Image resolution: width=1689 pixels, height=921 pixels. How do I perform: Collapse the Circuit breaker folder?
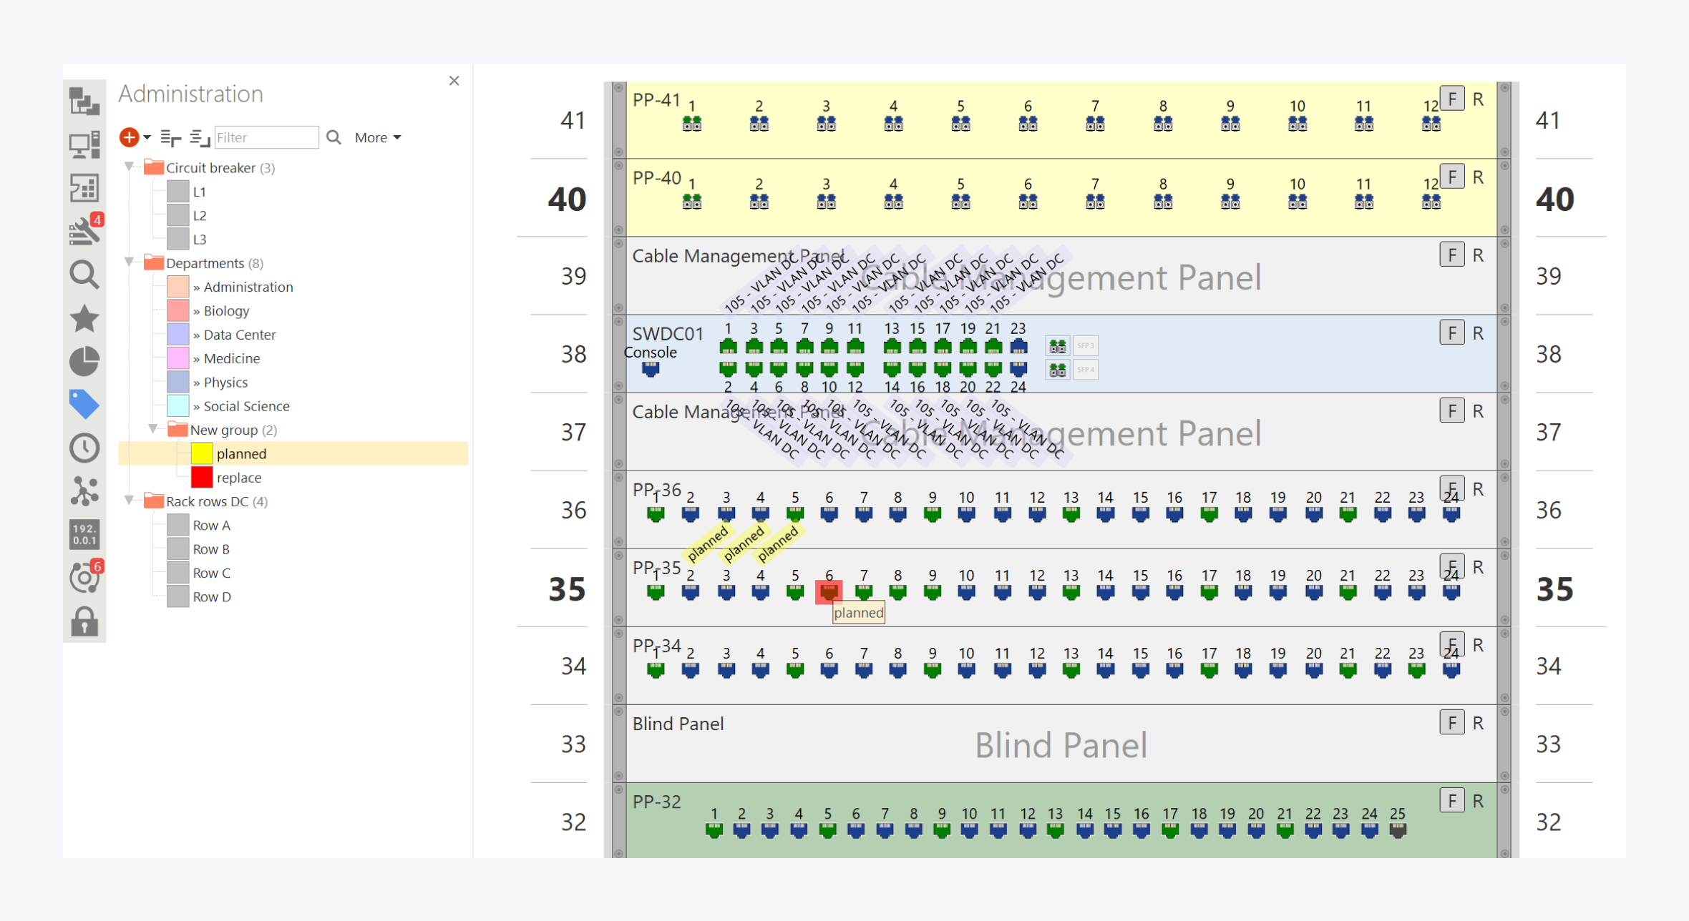pos(129,167)
